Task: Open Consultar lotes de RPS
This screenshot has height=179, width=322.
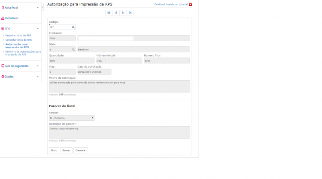Action: (18, 40)
